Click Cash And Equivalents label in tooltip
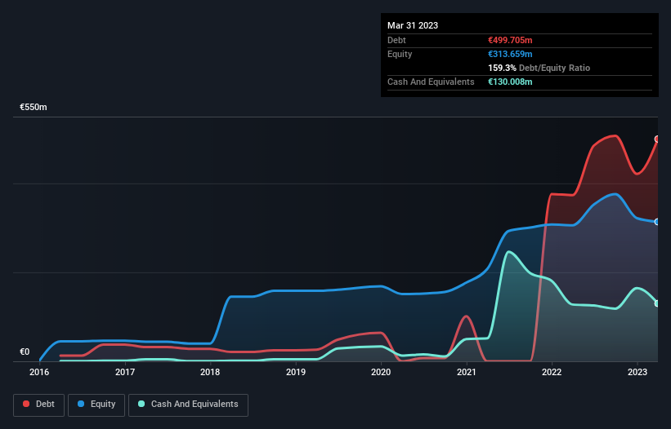 click(x=431, y=82)
